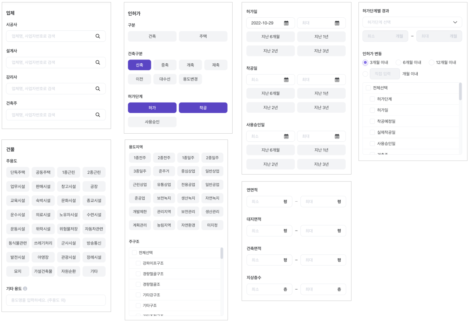Select 업무시설 main use
The image size is (471, 323).
(x=18, y=186)
